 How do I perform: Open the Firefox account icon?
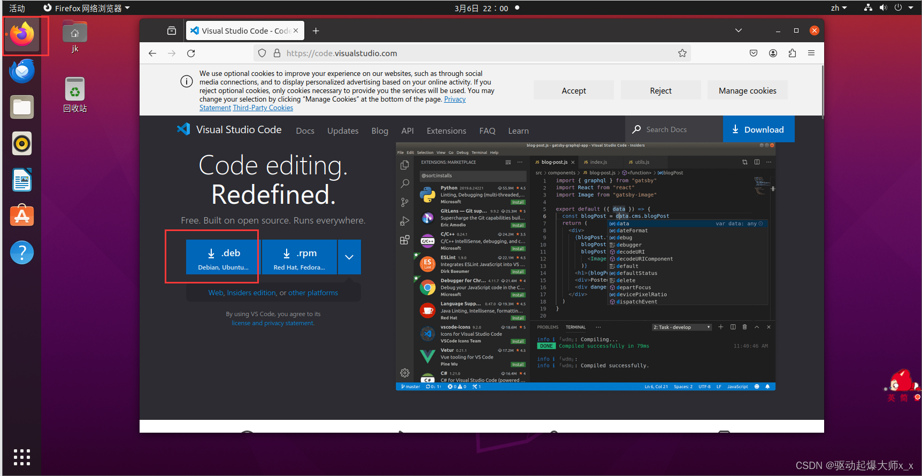773,53
